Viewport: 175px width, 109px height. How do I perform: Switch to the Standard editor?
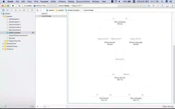click(x=149, y=6)
